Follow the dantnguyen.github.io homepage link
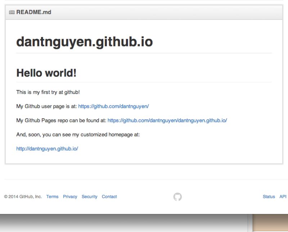Viewport: 288px width, 232px height. click(47, 148)
